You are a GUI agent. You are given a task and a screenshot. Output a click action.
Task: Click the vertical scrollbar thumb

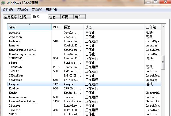[x=163, y=62]
